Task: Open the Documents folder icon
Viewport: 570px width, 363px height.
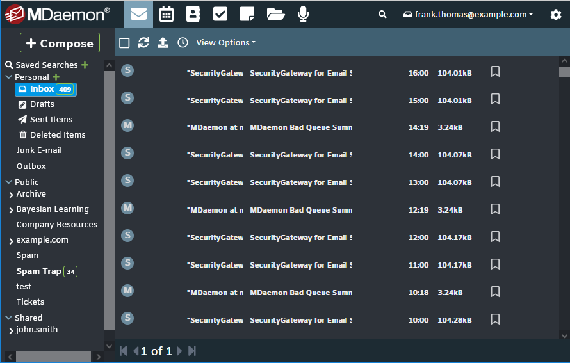Action: pyautogui.click(x=275, y=14)
